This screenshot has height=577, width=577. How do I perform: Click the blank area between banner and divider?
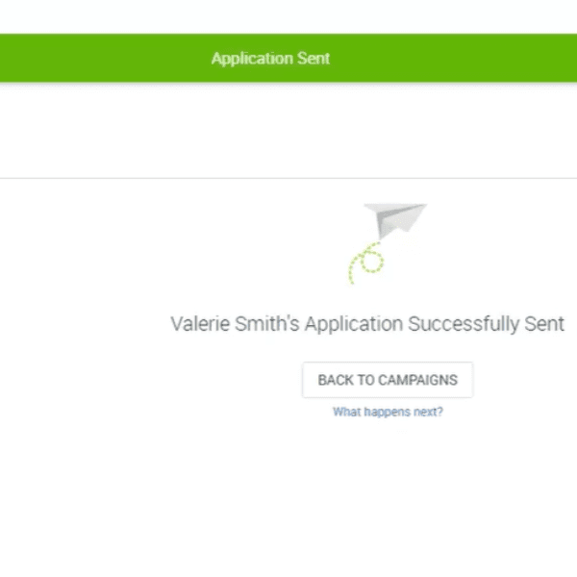(288, 130)
